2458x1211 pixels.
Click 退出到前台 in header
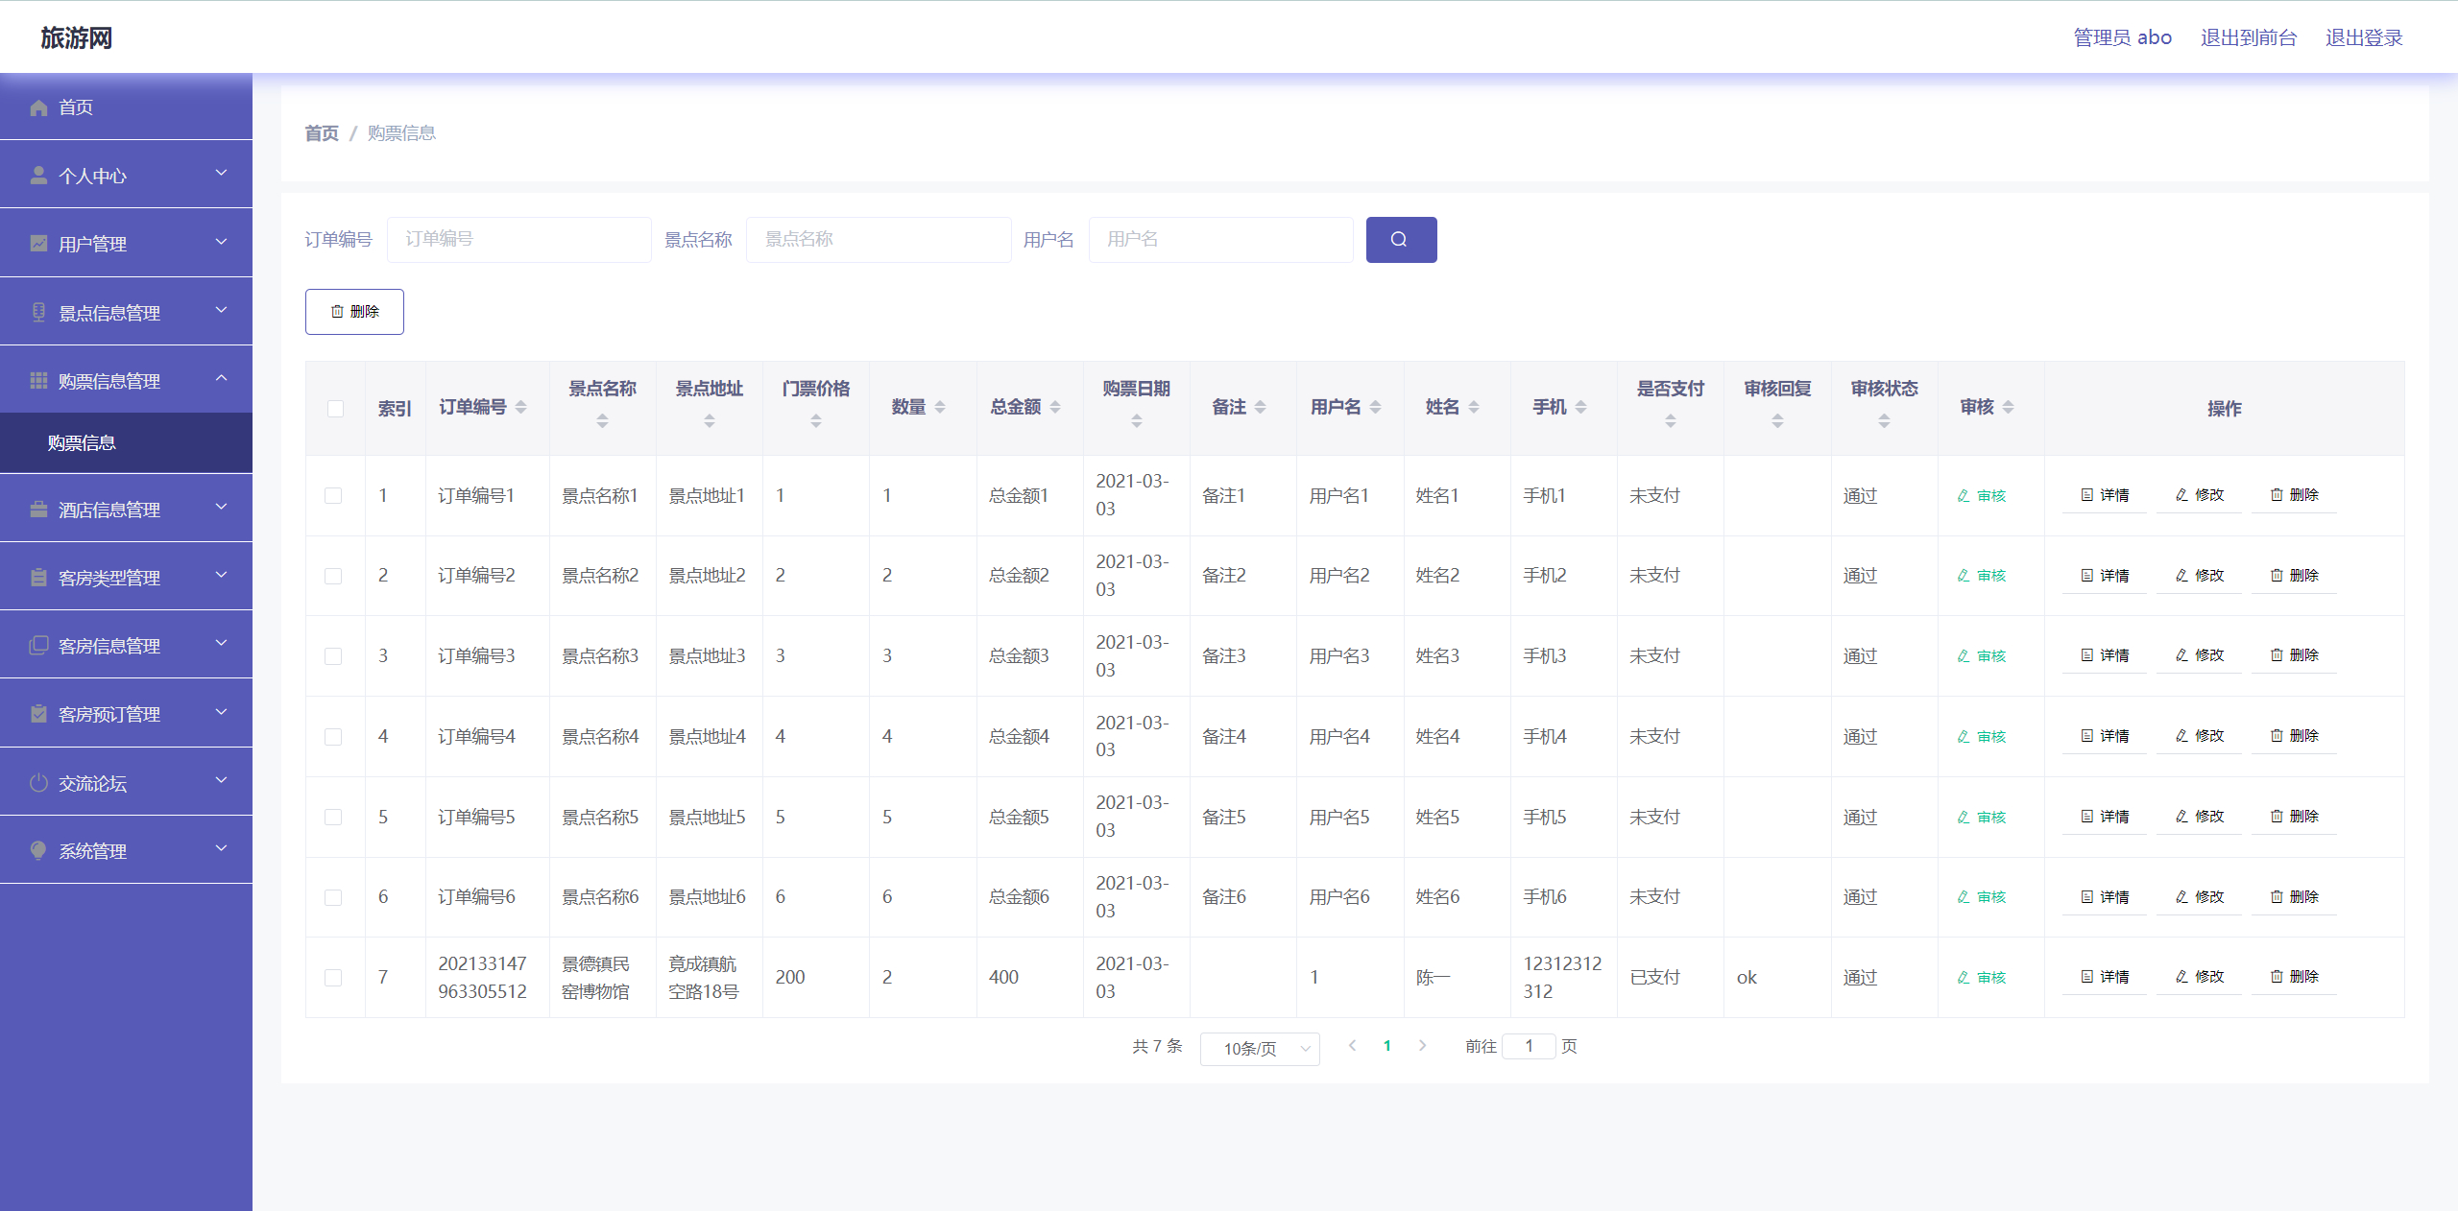click(2249, 37)
